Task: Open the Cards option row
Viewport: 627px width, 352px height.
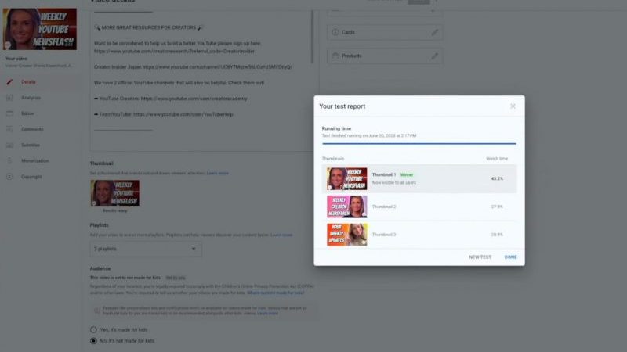Action: point(385,32)
